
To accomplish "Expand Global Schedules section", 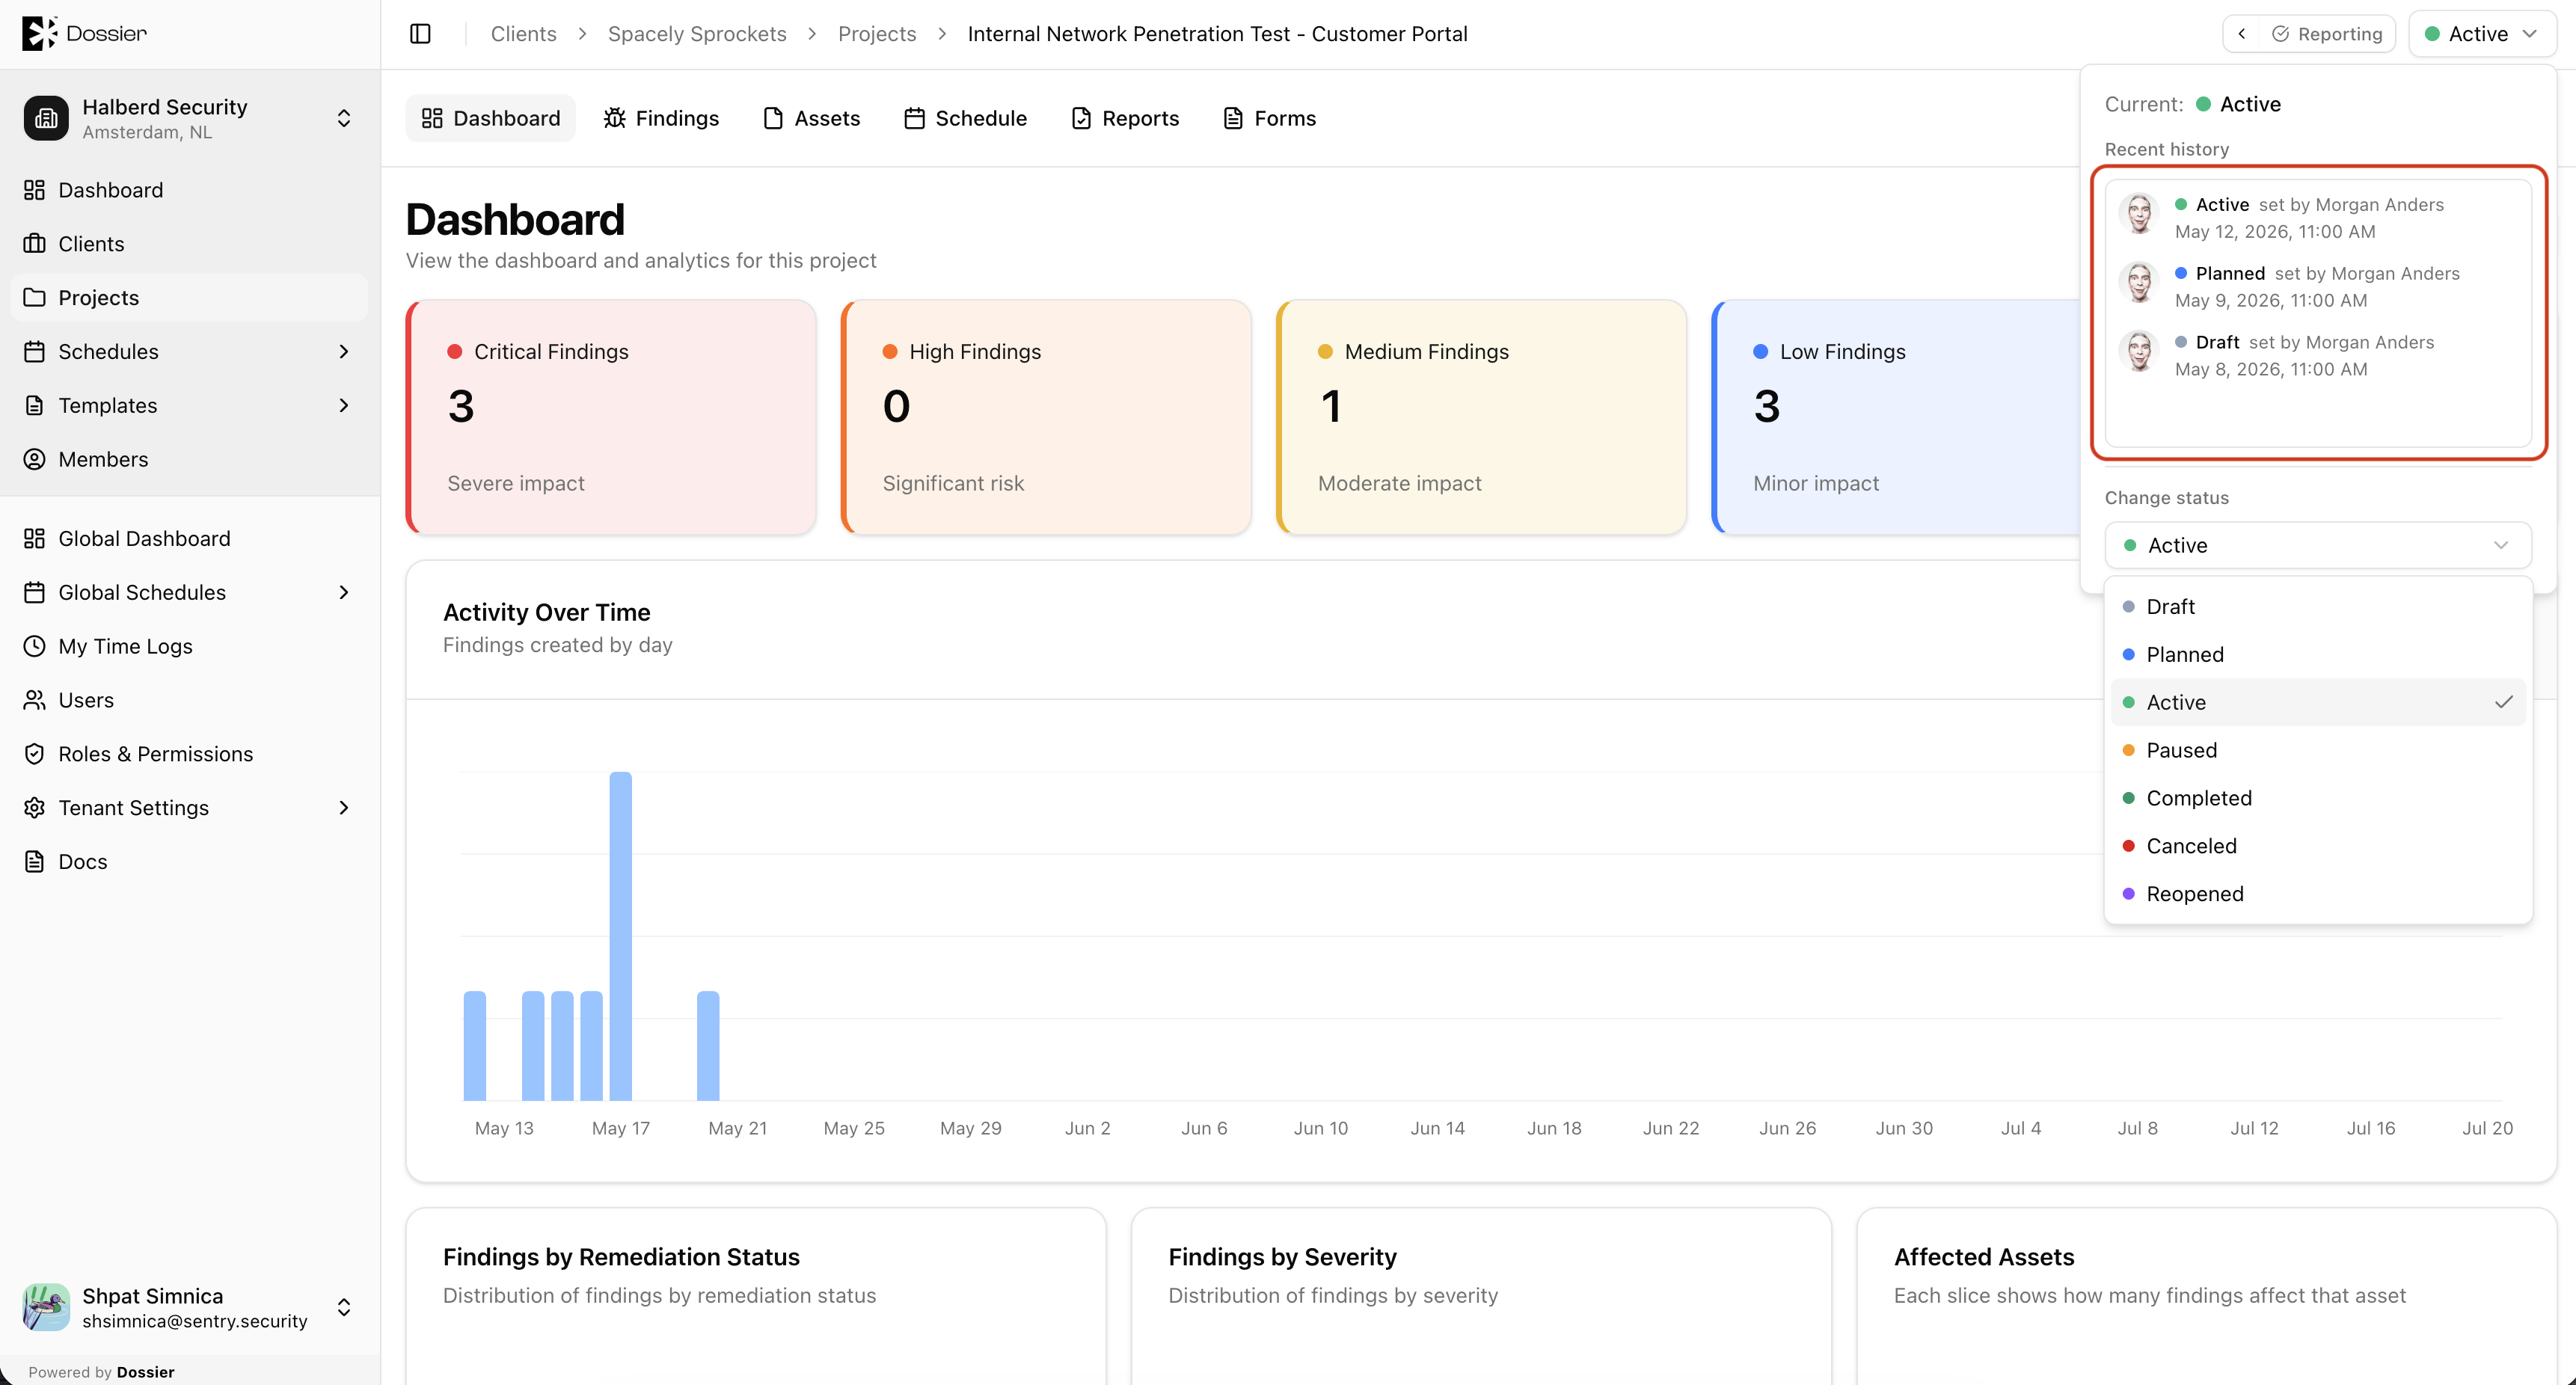I will 344,593.
